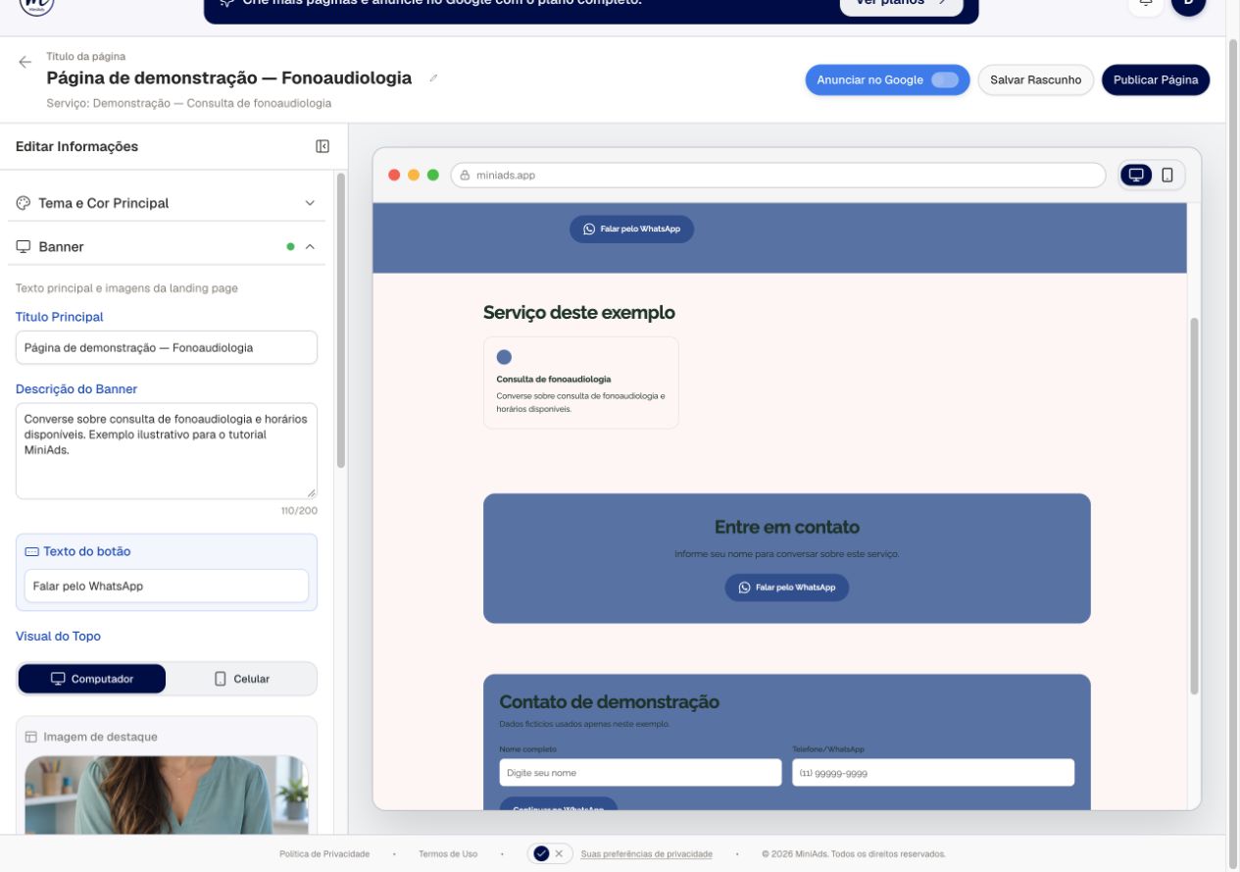Click Salvar Rascunho button
The height and width of the screenshot is (872, 1240).
pos(1036,80)
